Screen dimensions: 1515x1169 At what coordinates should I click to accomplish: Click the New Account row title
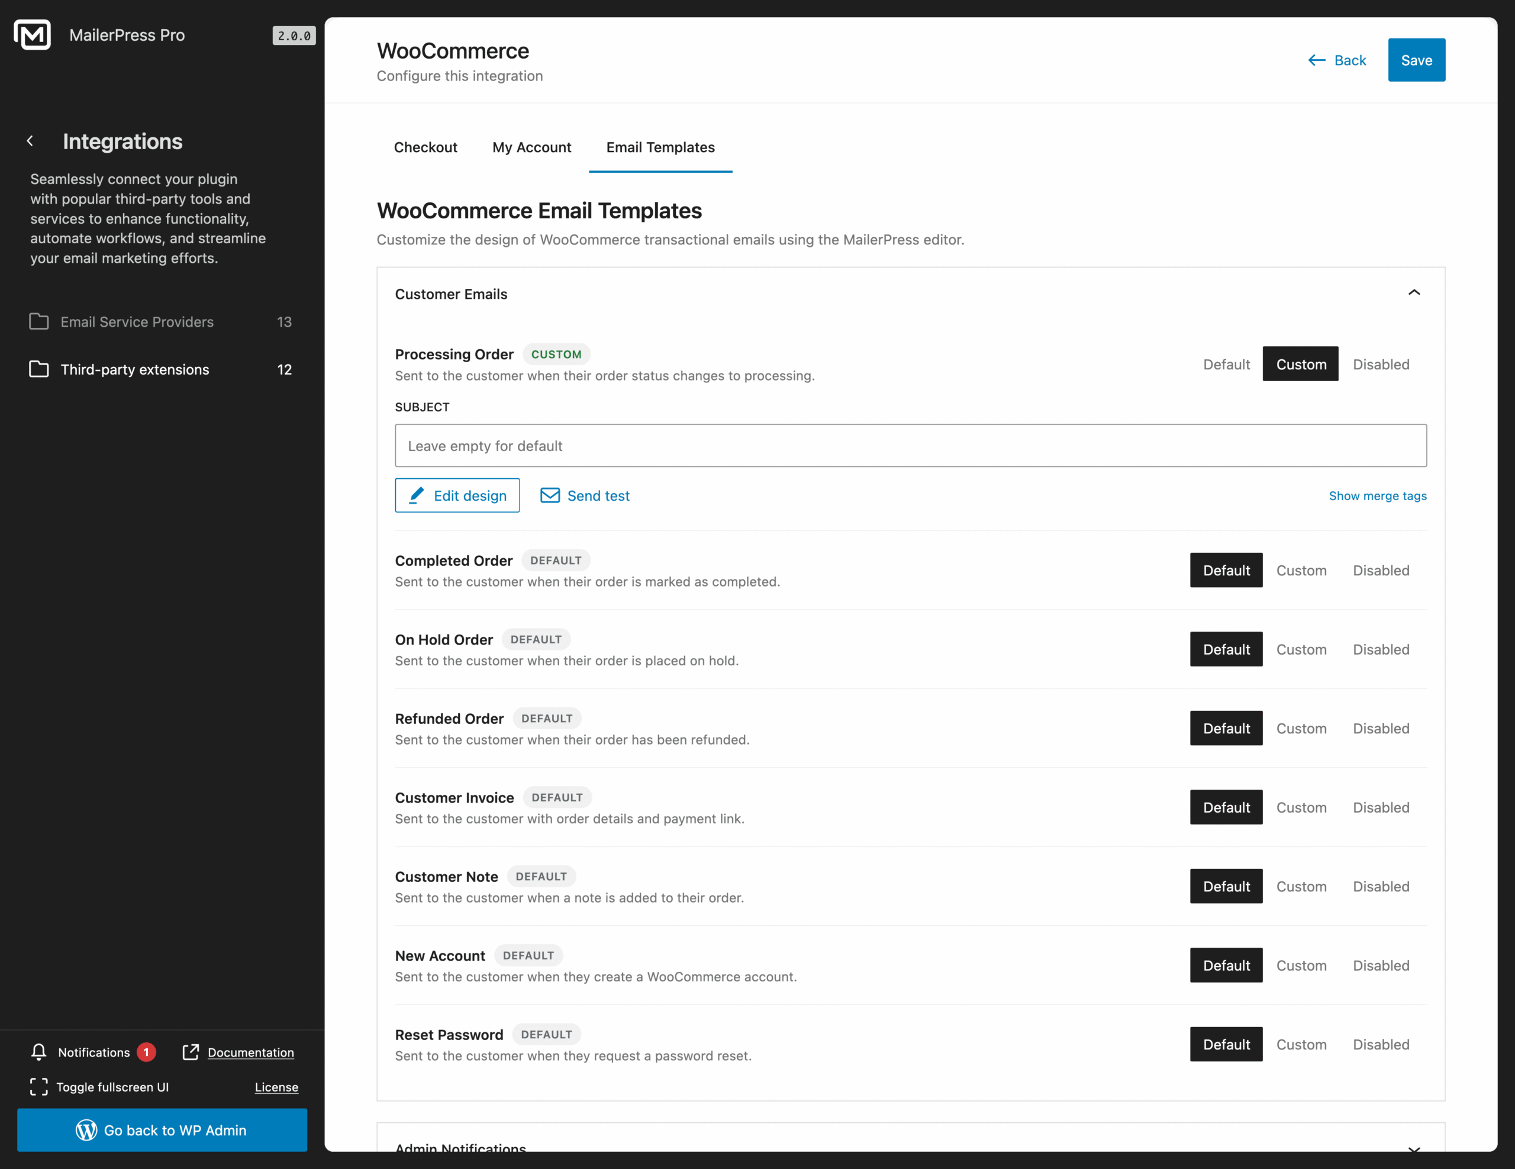(440, 955)
